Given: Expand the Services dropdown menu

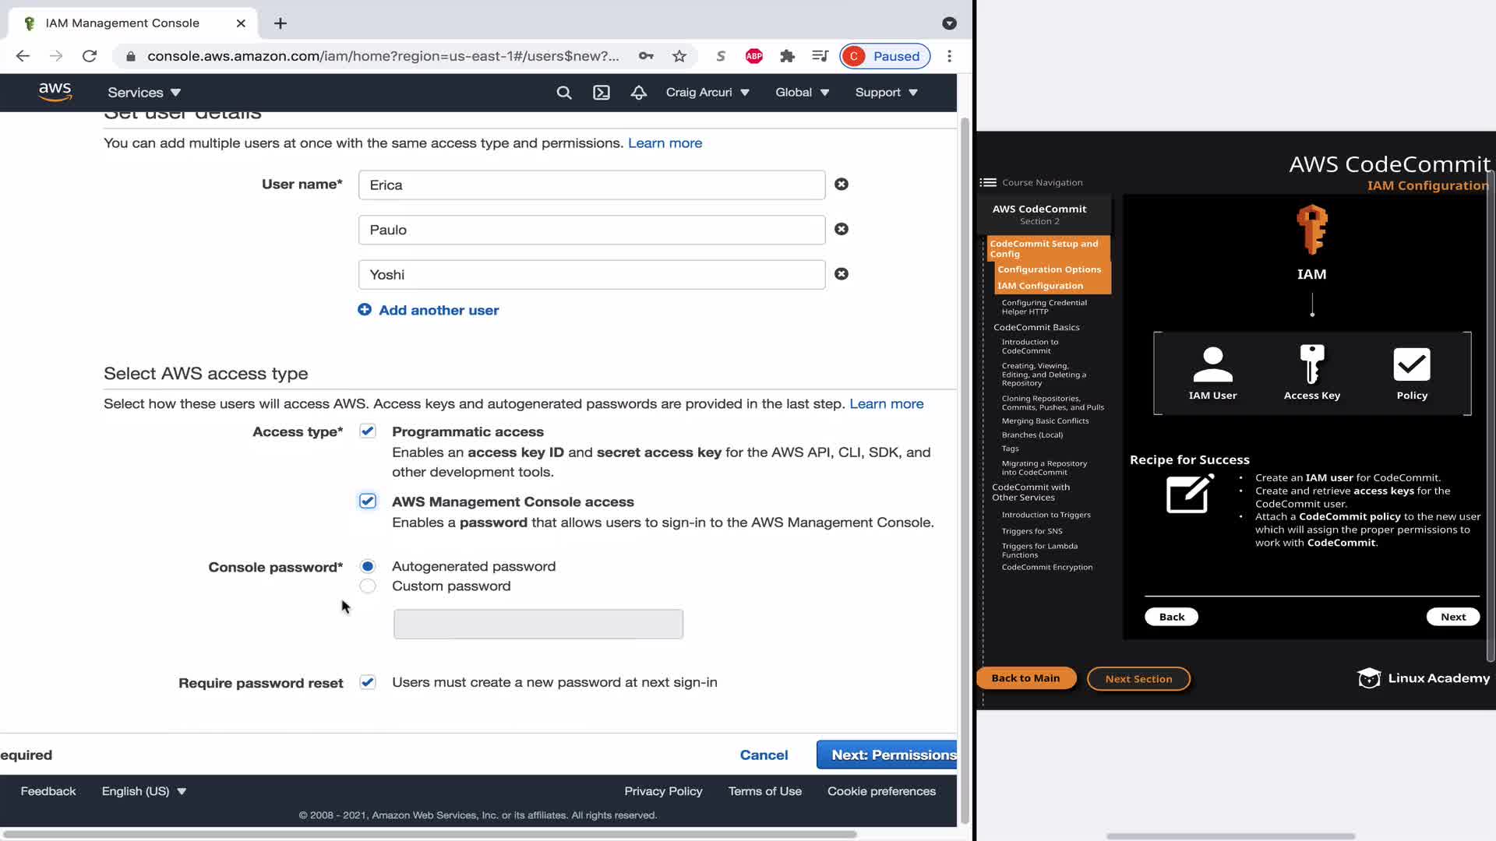Looking at the screenshot, I should coord(144,93).
